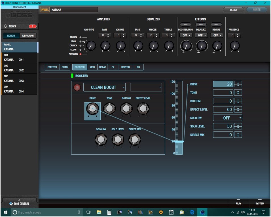Toggle the booster ON button

[77, 88]
